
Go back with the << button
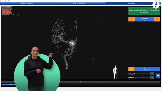tap(131, 69)
